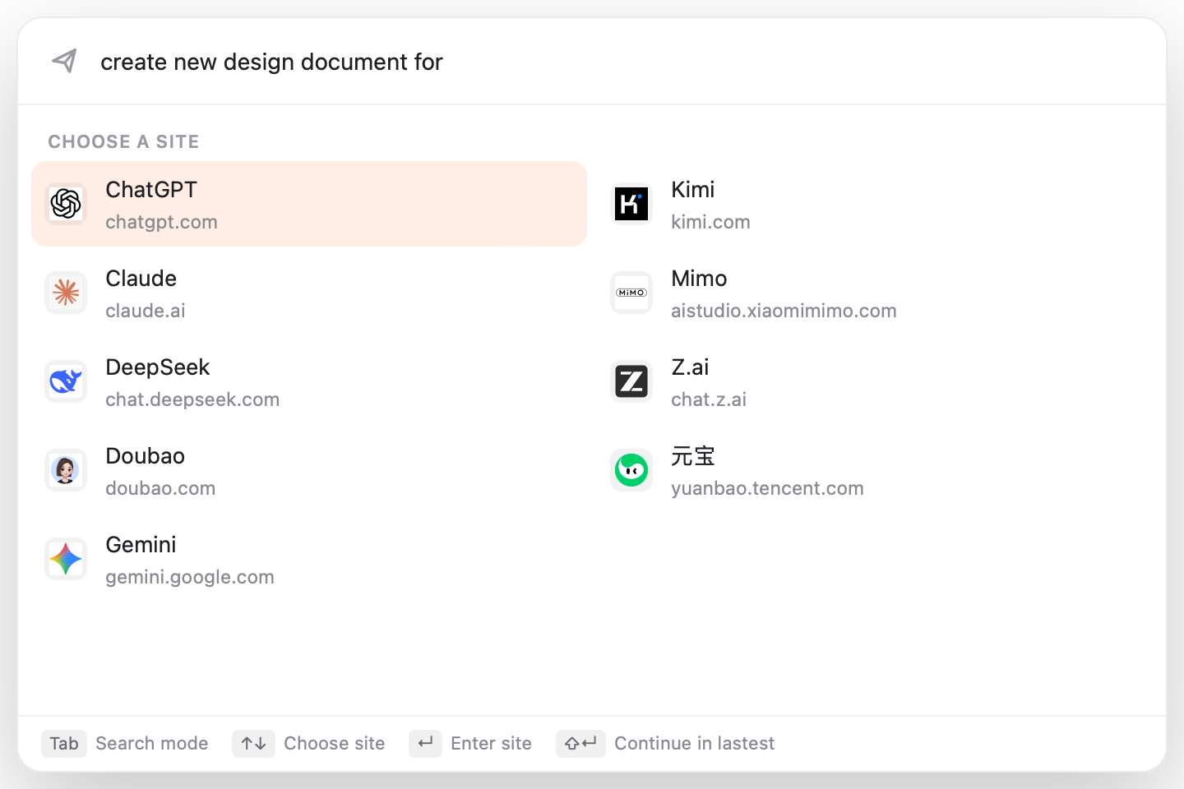Click the green Yuanbao icon
This screenshot has height=789, width=1184.
[631, 470]
